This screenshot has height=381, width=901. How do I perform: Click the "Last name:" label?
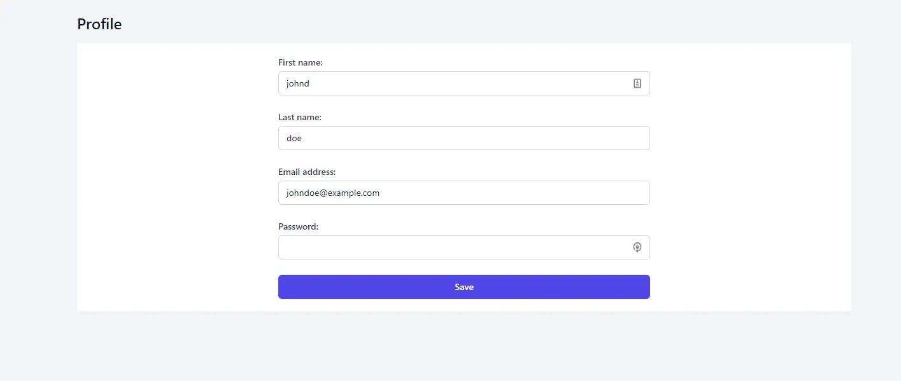300,117
